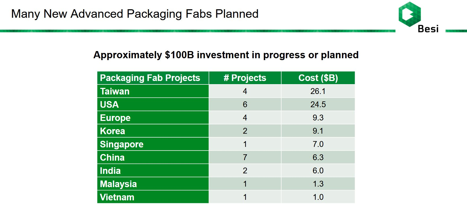This screenshot has width=467, height=212.
Task: Click the Besi hexagon logo
Action: pos(410,14)
